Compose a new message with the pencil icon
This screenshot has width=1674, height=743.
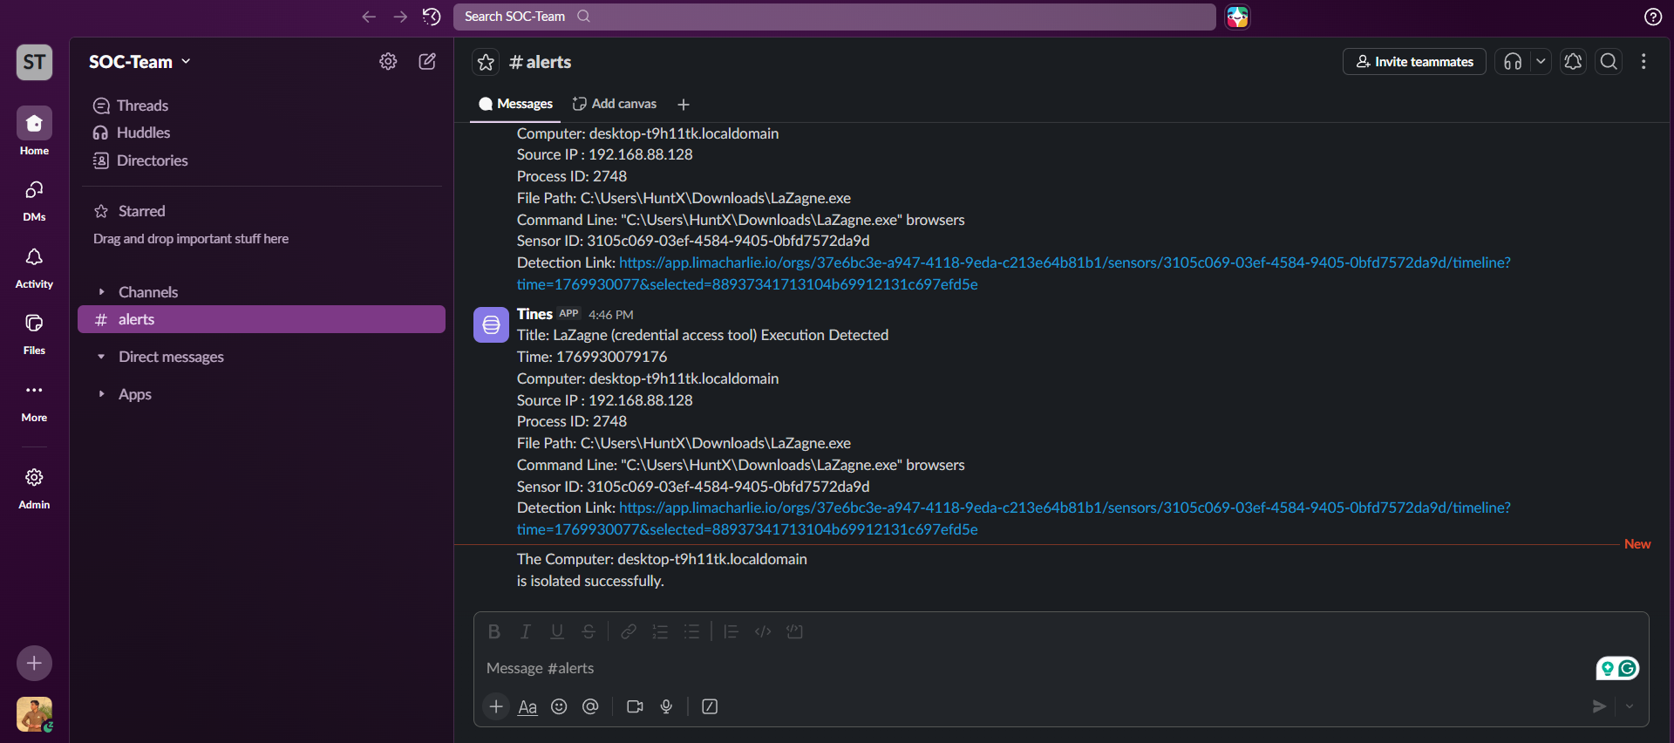tap(427, 61)
